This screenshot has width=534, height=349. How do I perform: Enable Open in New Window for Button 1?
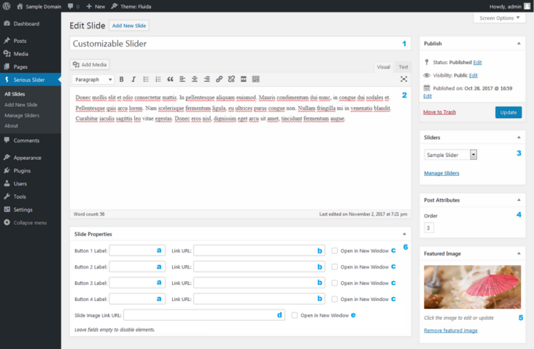[335, 250]
